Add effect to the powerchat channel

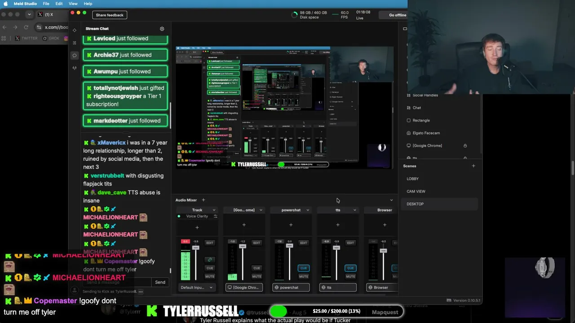tap(291, 225)
